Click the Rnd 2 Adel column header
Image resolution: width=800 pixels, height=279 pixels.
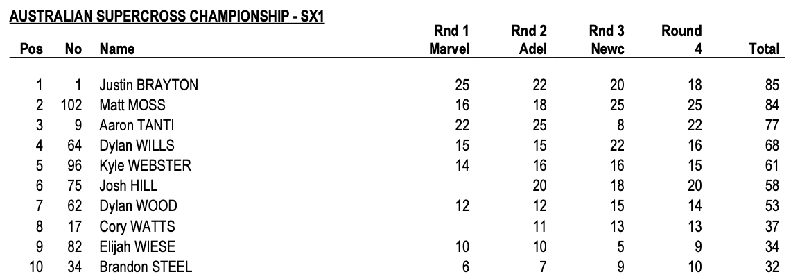529,40
